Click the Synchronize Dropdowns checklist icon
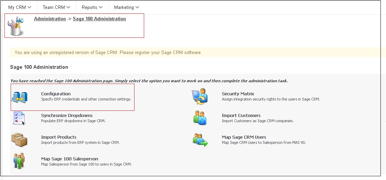The width and height of the screenshot is (386, 180). tap(19, 118)
